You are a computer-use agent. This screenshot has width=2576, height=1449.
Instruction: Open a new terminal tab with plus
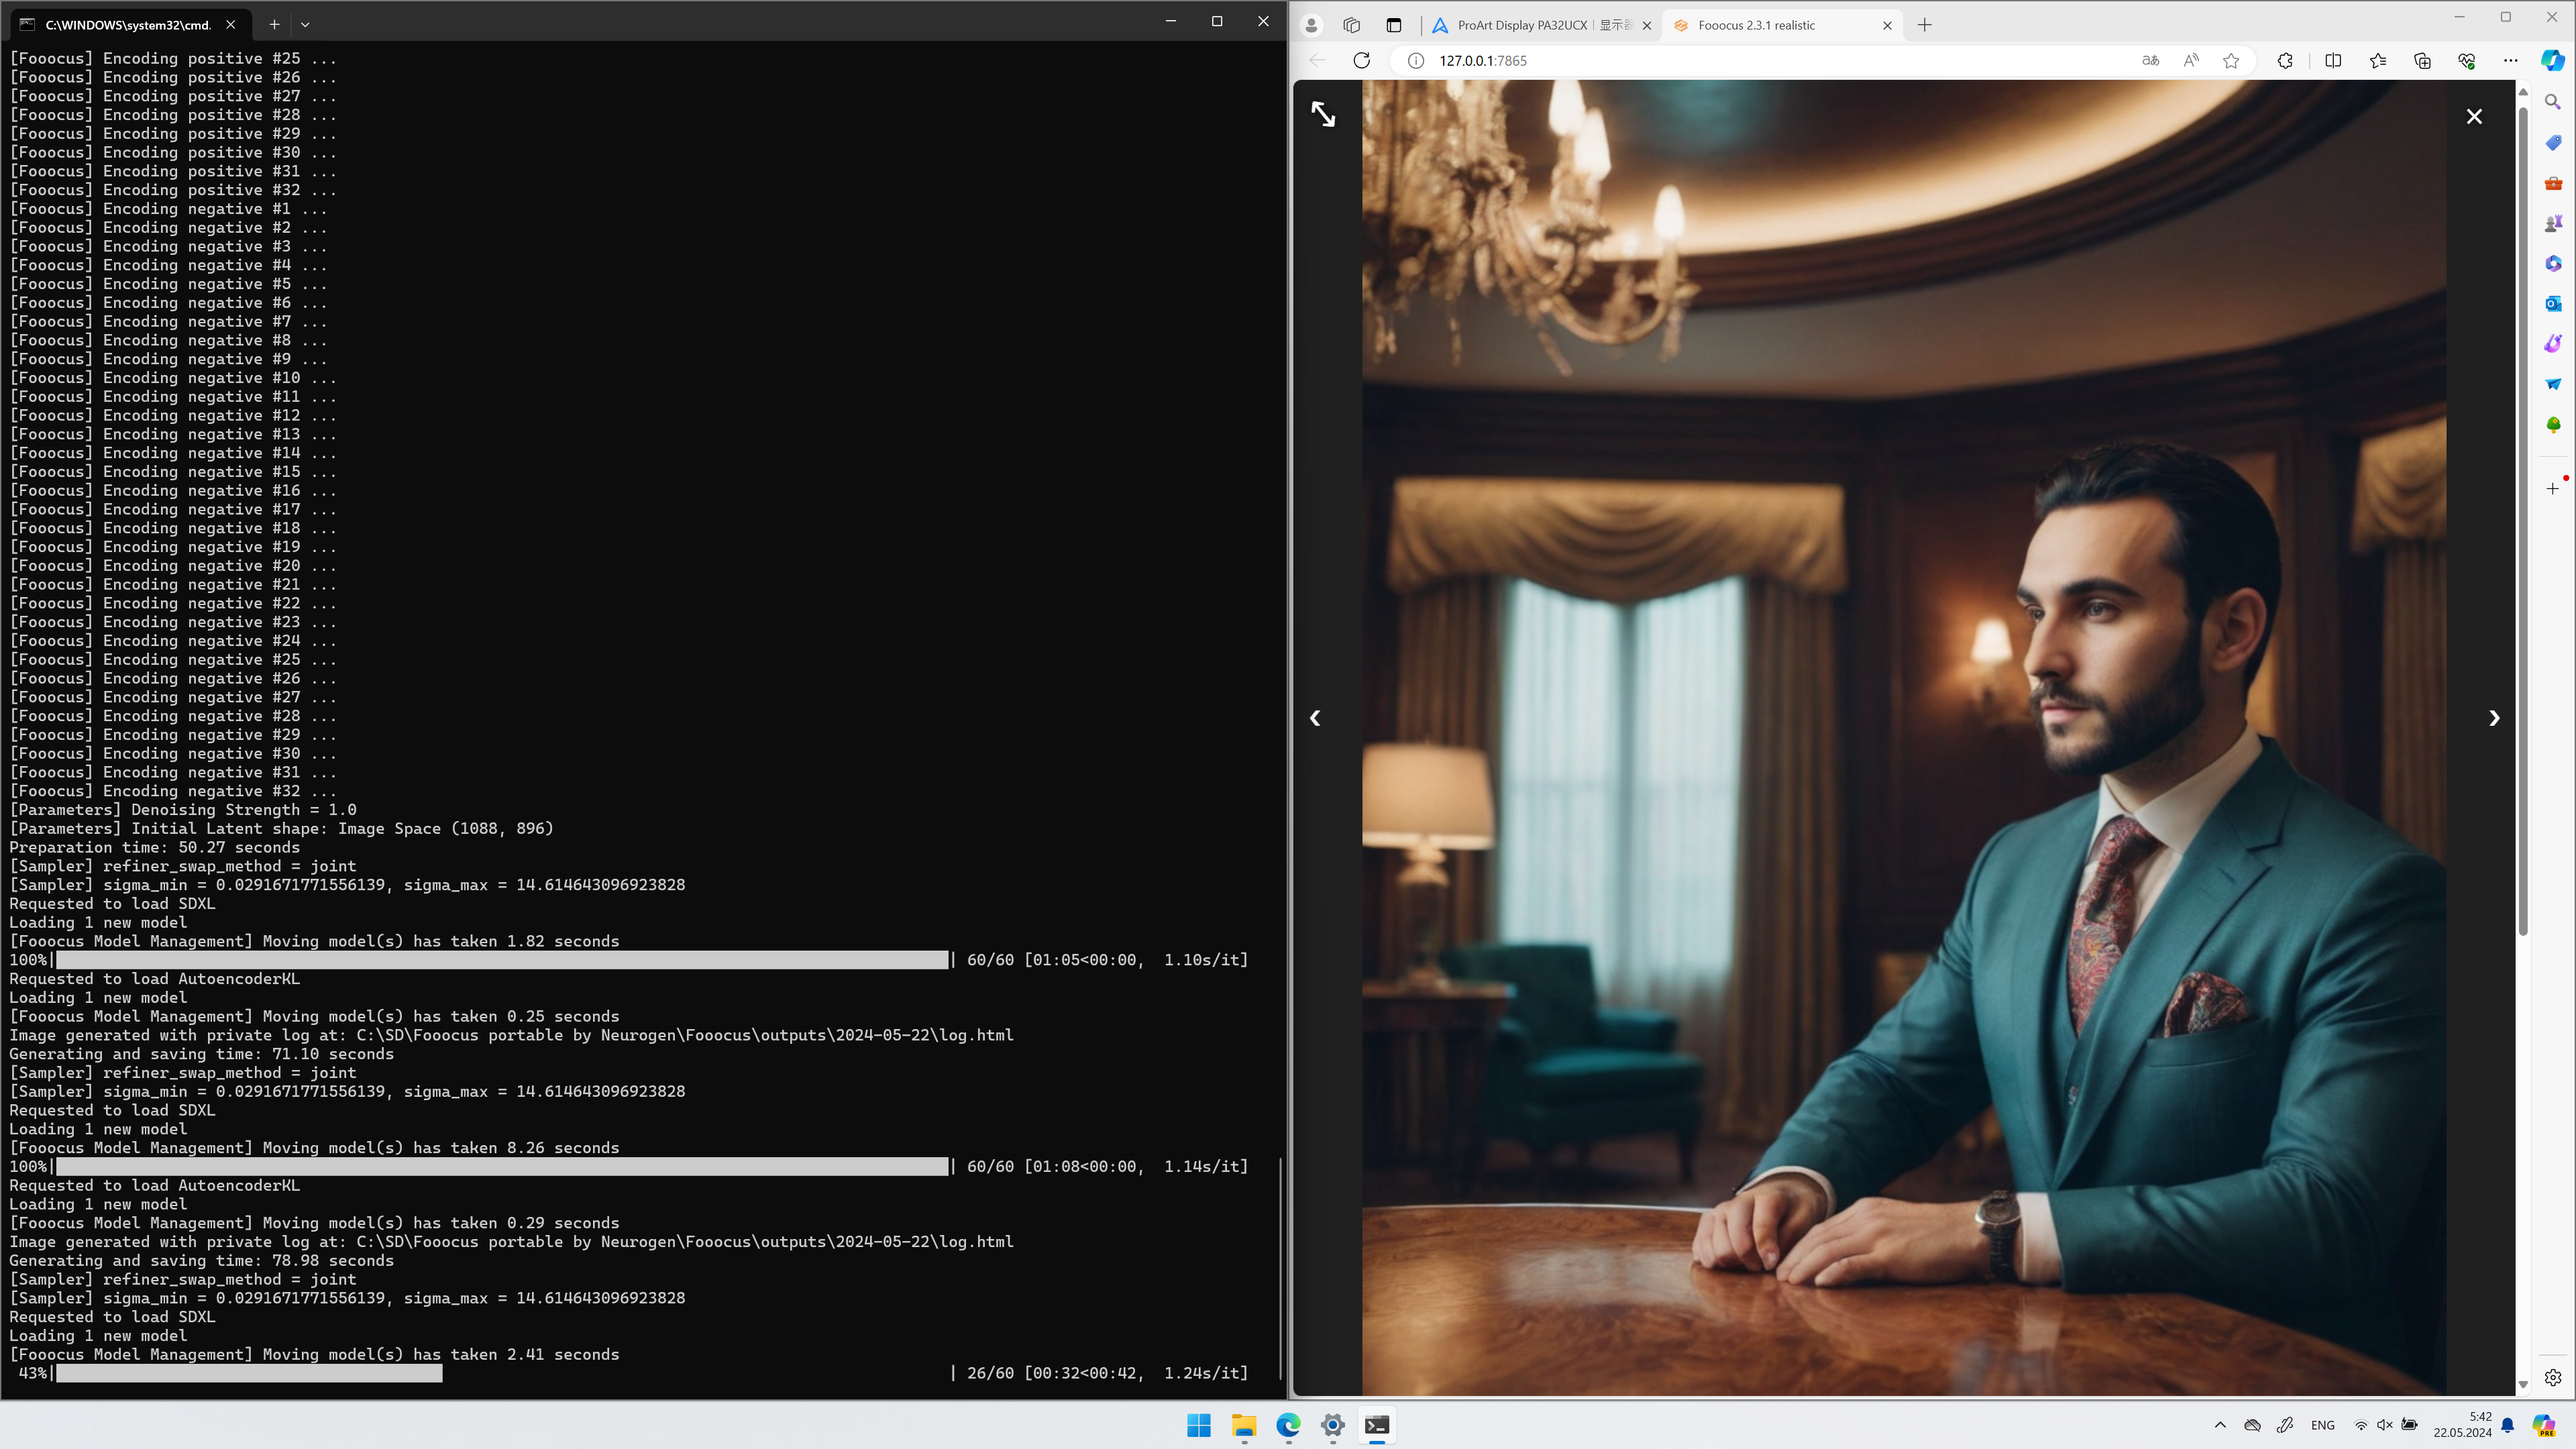point(274,25)
